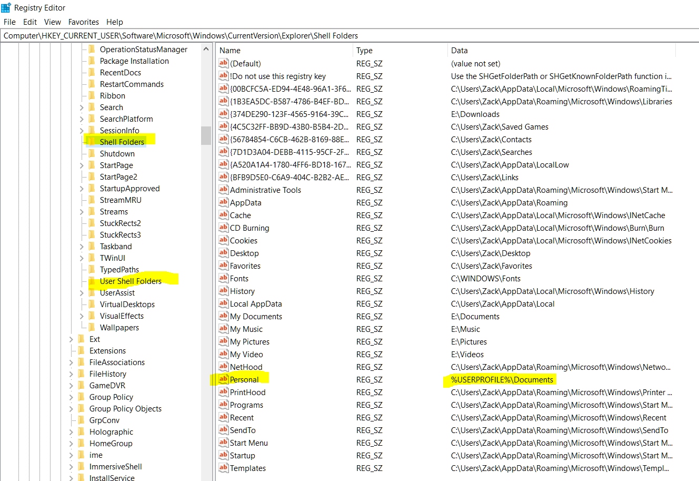Expand the Search tree node

click(x=81, y=107)
